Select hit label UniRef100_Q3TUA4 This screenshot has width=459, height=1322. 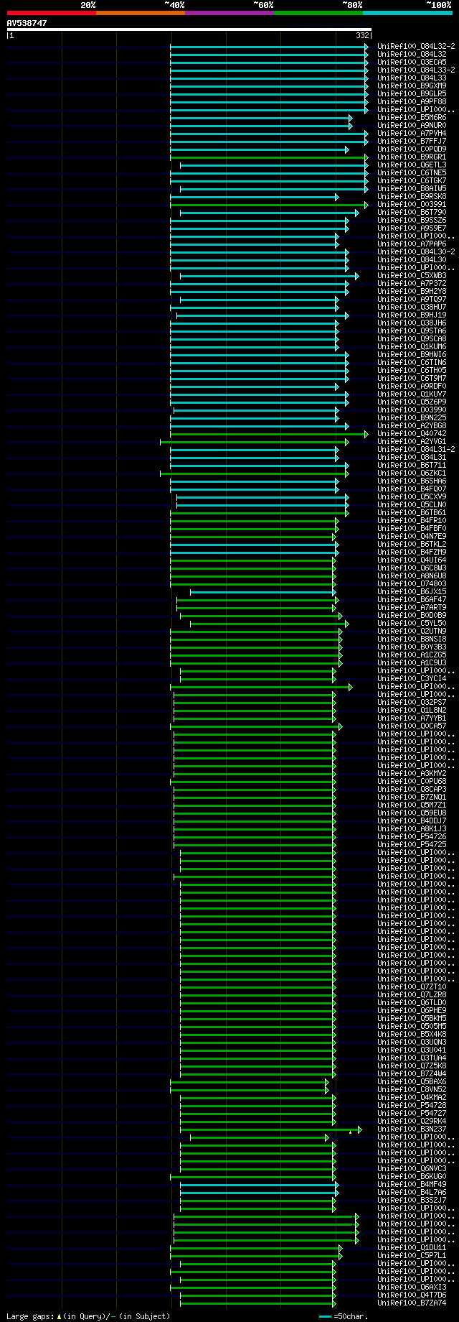[412, 1058]
